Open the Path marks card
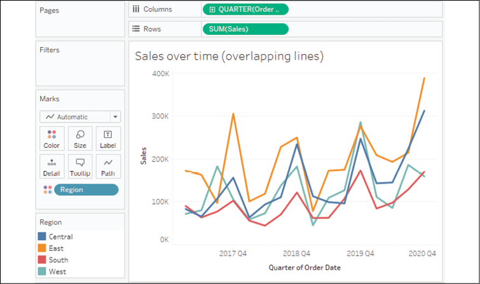The height and width of the screenshot is (284, 480). (108, 166)
